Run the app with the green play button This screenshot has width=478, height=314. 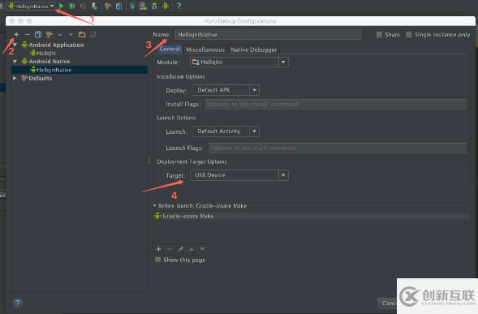point(62,6)
